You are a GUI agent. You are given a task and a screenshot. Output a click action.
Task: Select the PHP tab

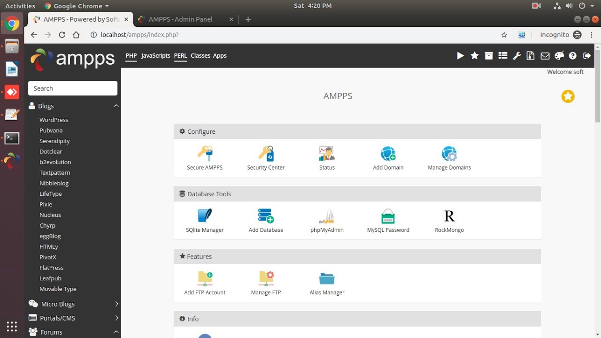131,55
